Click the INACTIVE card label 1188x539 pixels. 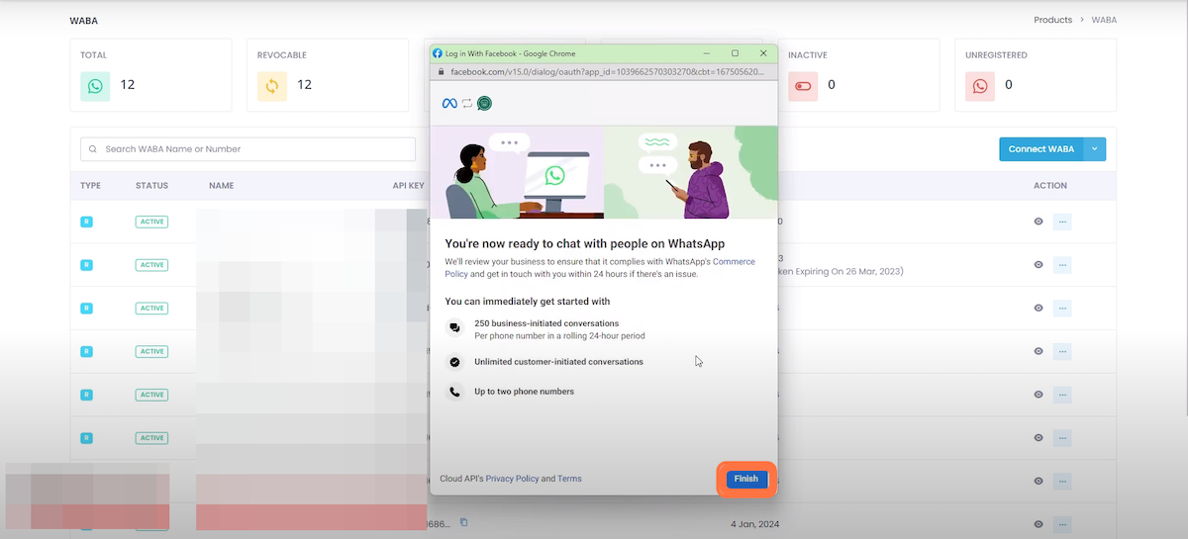(x=808, y=55)
